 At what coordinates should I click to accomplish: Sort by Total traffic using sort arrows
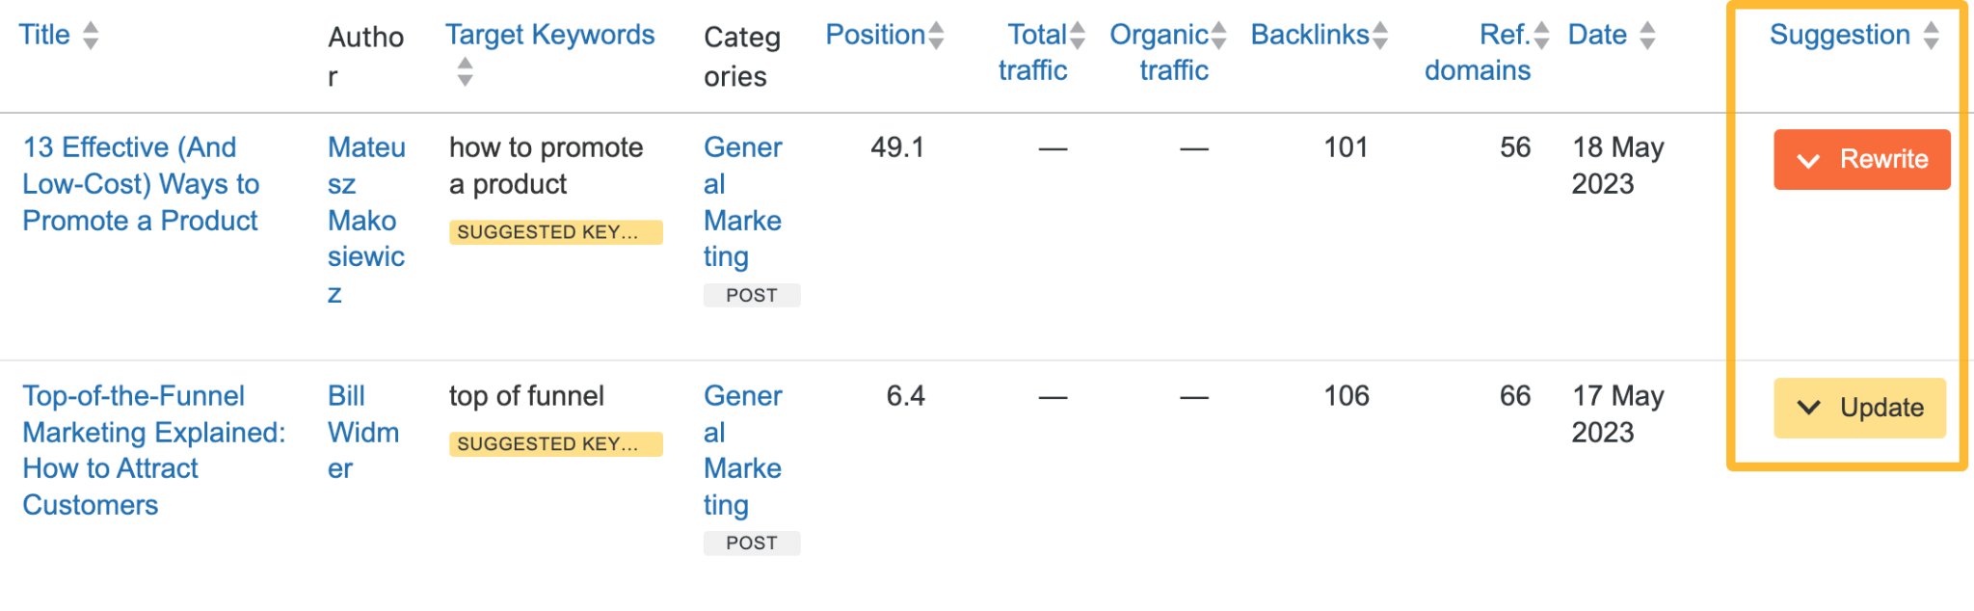1077,35
